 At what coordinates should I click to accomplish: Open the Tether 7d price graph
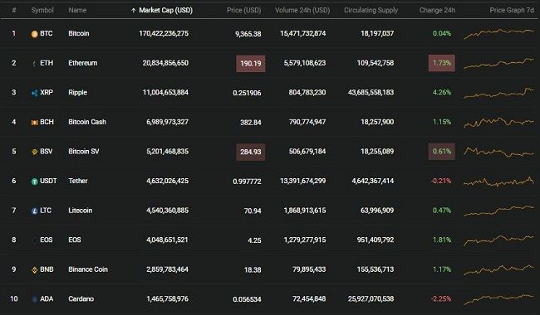(498, 181)
